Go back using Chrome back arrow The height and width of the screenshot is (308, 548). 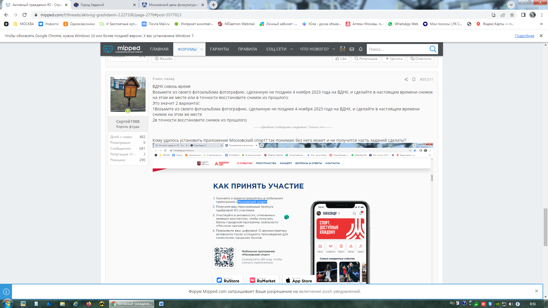[x=6, y=15]
